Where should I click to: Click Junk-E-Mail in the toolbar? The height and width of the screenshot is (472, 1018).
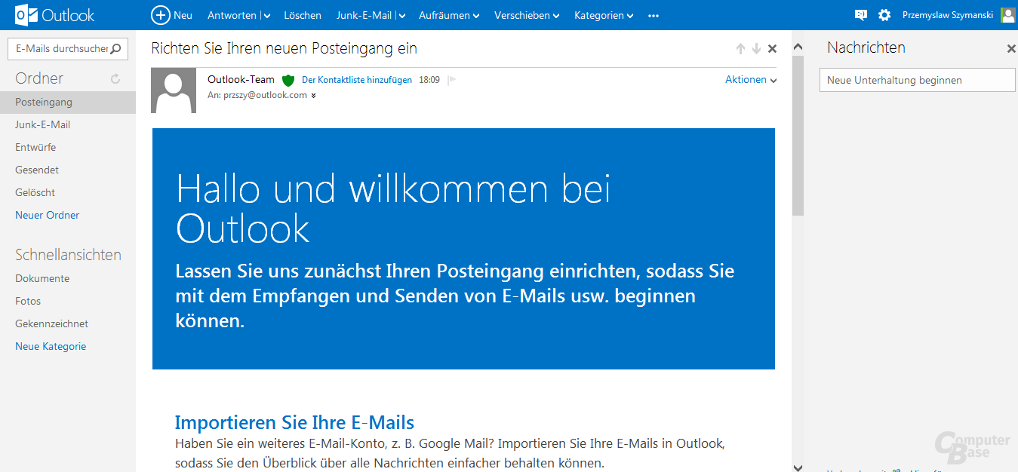pos(364,15)
